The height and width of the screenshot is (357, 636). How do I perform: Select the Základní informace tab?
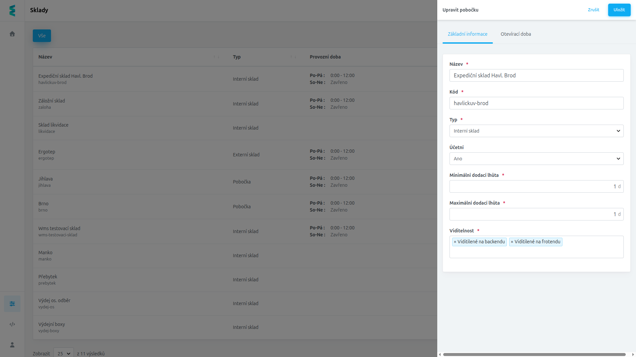[x=467, y=34]
